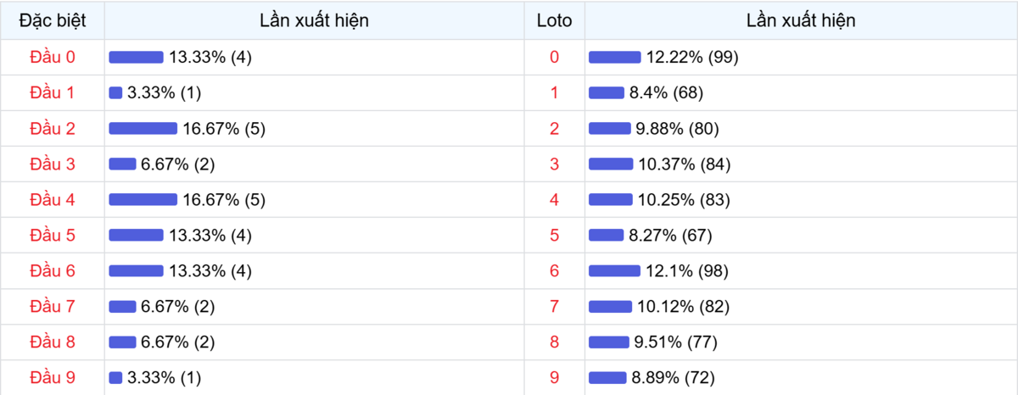1018x395 pixels.
Task: Click the Loto column header
Action: point(555,20)
